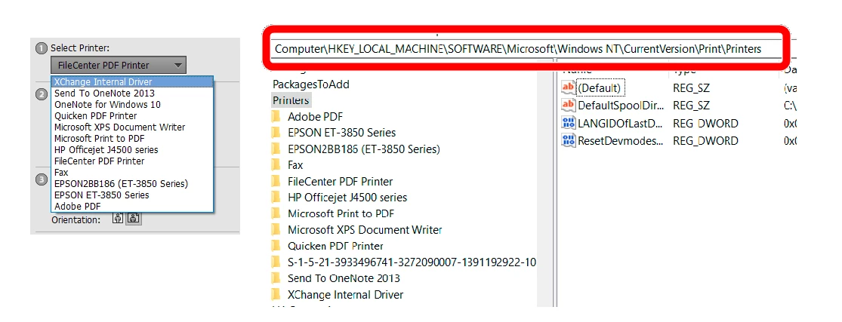Pick OneNote for Windows 10 printer option
The image size is (842, 322).
coord(133,105)
